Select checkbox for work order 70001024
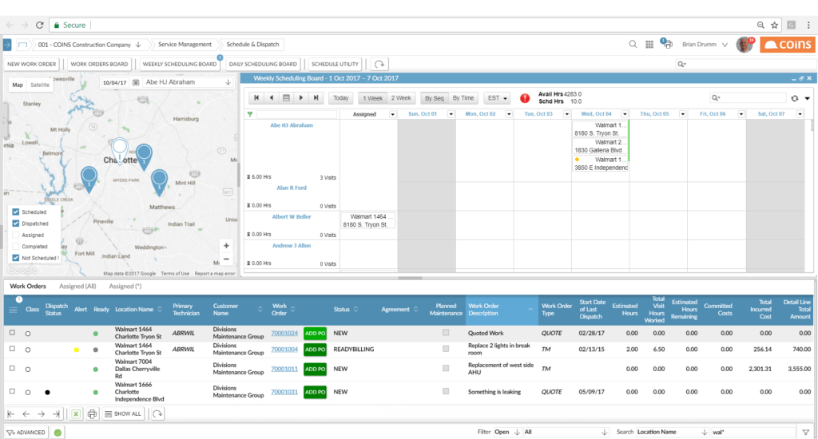The width and height of the screenshot is (818, 439). [12, 333]
